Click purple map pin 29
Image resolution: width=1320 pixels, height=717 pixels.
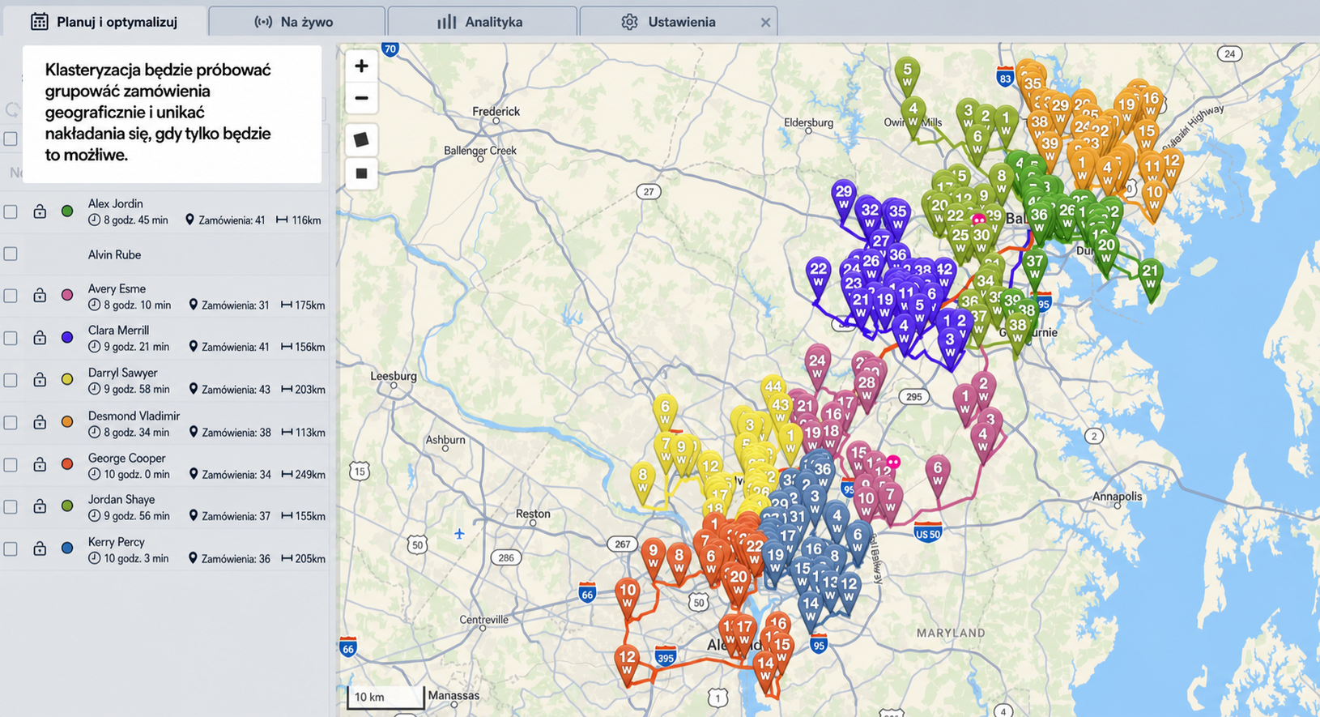click(x=844, y=198)
